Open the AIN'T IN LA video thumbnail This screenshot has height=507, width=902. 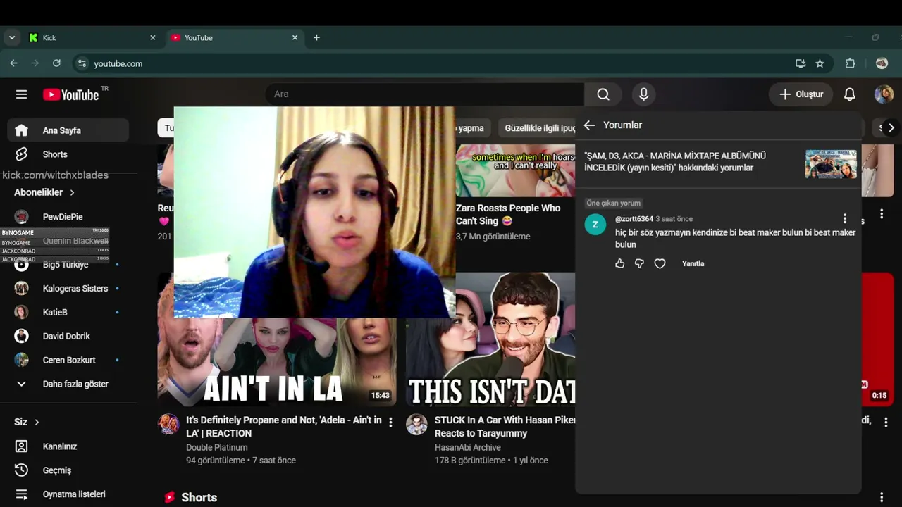277,363
